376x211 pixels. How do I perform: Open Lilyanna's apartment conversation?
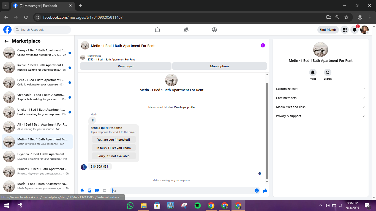(x=37, y=157)
